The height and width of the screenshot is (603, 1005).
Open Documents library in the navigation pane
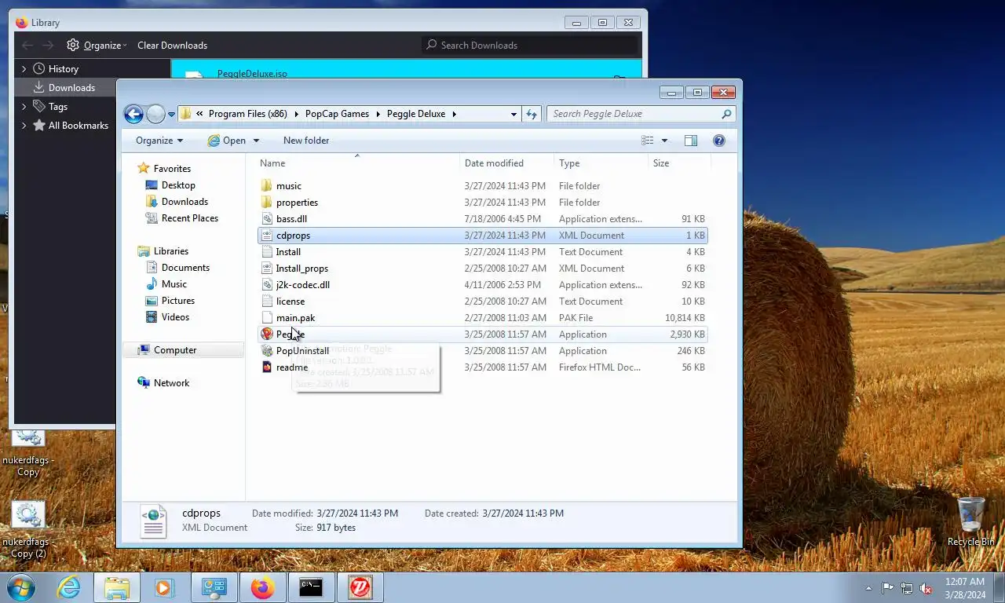(185, 268)
